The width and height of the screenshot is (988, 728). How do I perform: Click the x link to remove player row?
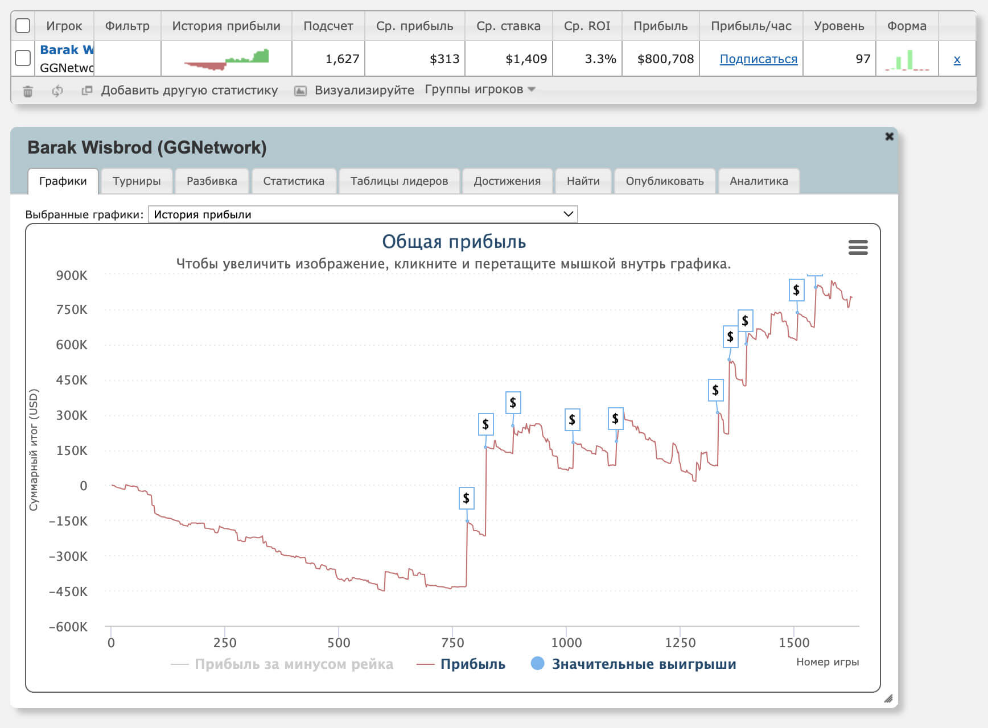click(957, 59)
